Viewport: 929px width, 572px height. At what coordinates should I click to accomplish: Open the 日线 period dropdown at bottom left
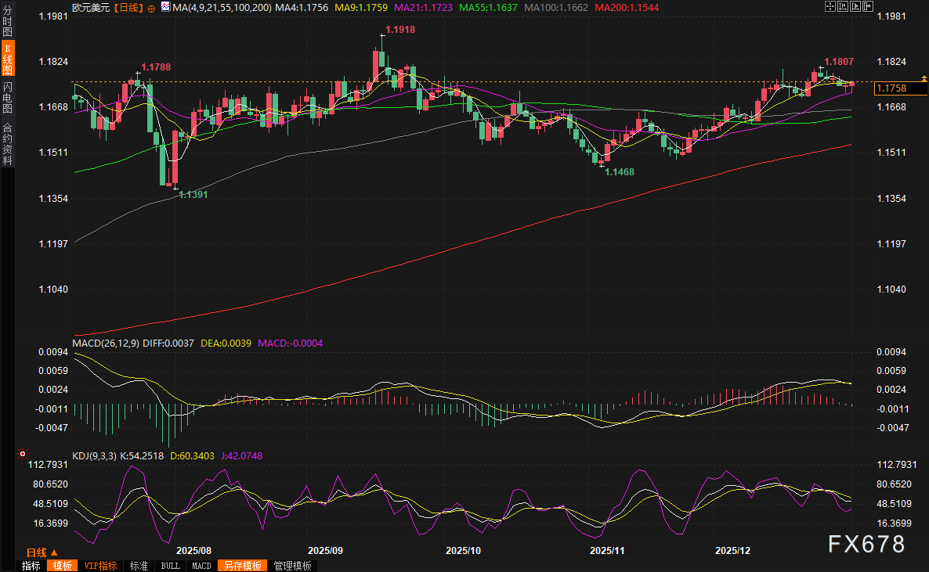pyautogui.click(x=42, y=552)
